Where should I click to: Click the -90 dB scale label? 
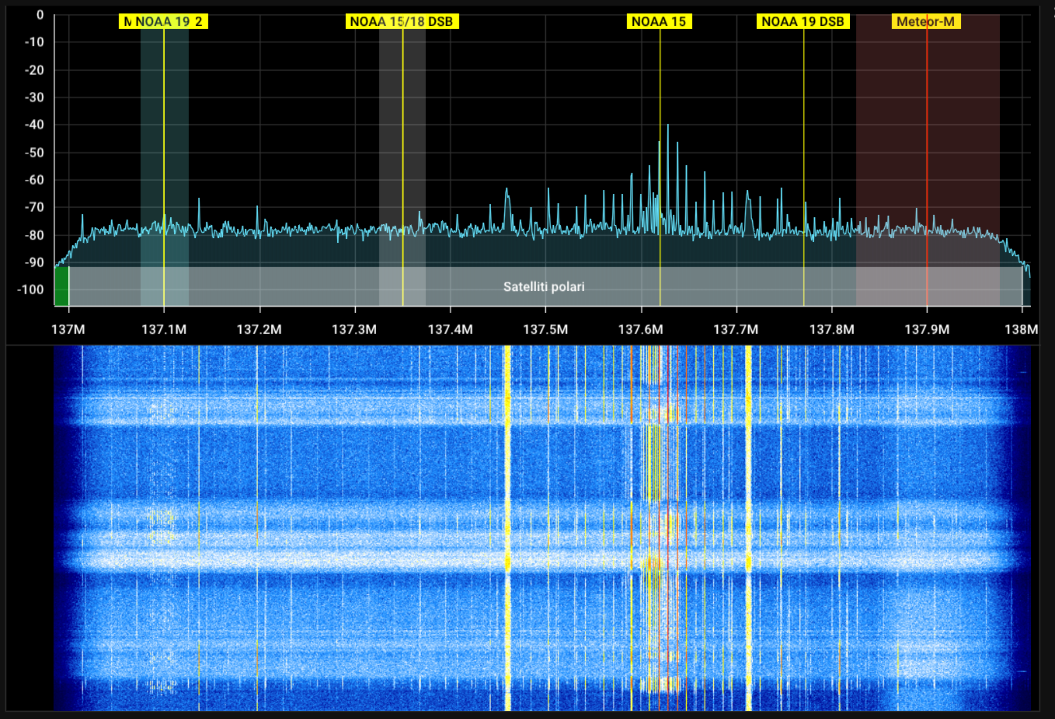click(x=34, y=263)
